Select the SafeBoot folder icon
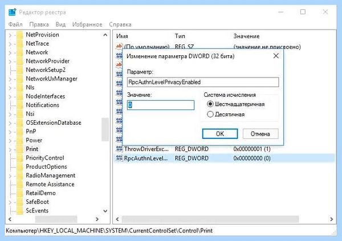The image size is (342, 241). (x=20, y=202)
